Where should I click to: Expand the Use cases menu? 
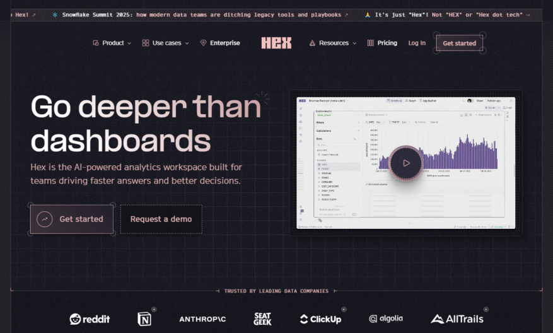point(165,43)
